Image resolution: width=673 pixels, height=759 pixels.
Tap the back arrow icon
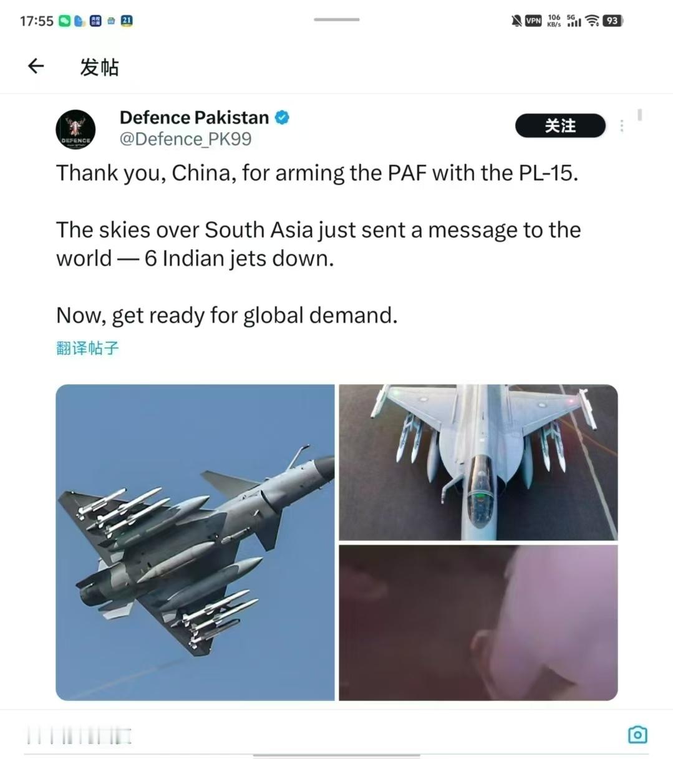tap(36, 66)
